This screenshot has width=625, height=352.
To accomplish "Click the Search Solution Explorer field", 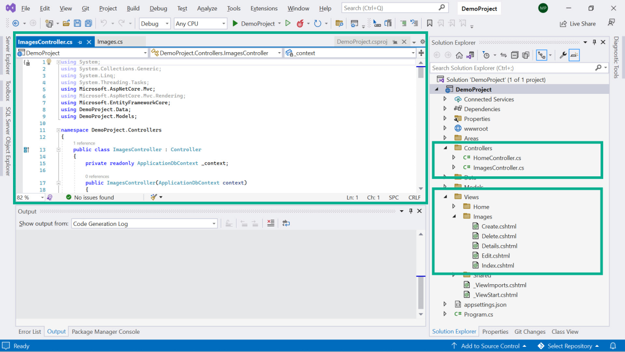I will coord(519,68).
